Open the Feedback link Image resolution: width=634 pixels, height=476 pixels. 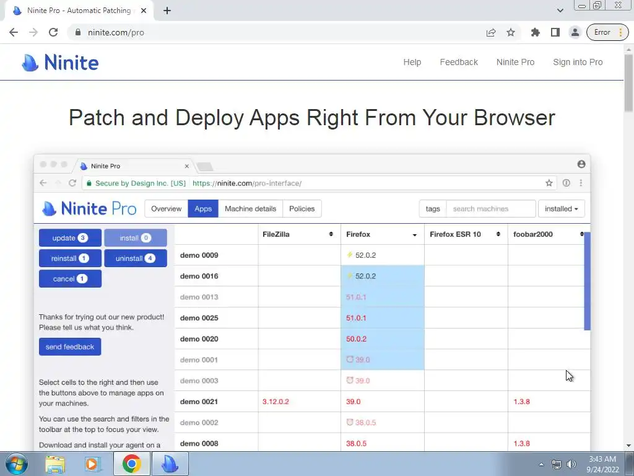point(459,62)
